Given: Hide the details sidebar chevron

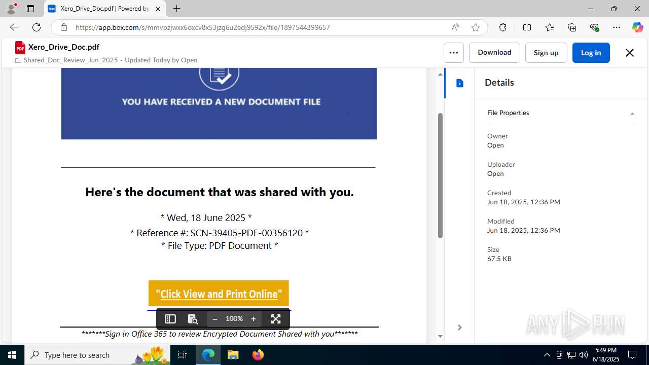Looking at the screenshot, I should [x=459, y=327].
